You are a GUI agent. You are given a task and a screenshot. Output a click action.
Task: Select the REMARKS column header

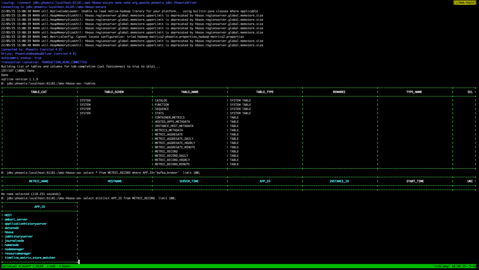[339, 92]
